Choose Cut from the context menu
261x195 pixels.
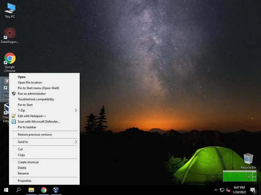[x=44, y=149]
